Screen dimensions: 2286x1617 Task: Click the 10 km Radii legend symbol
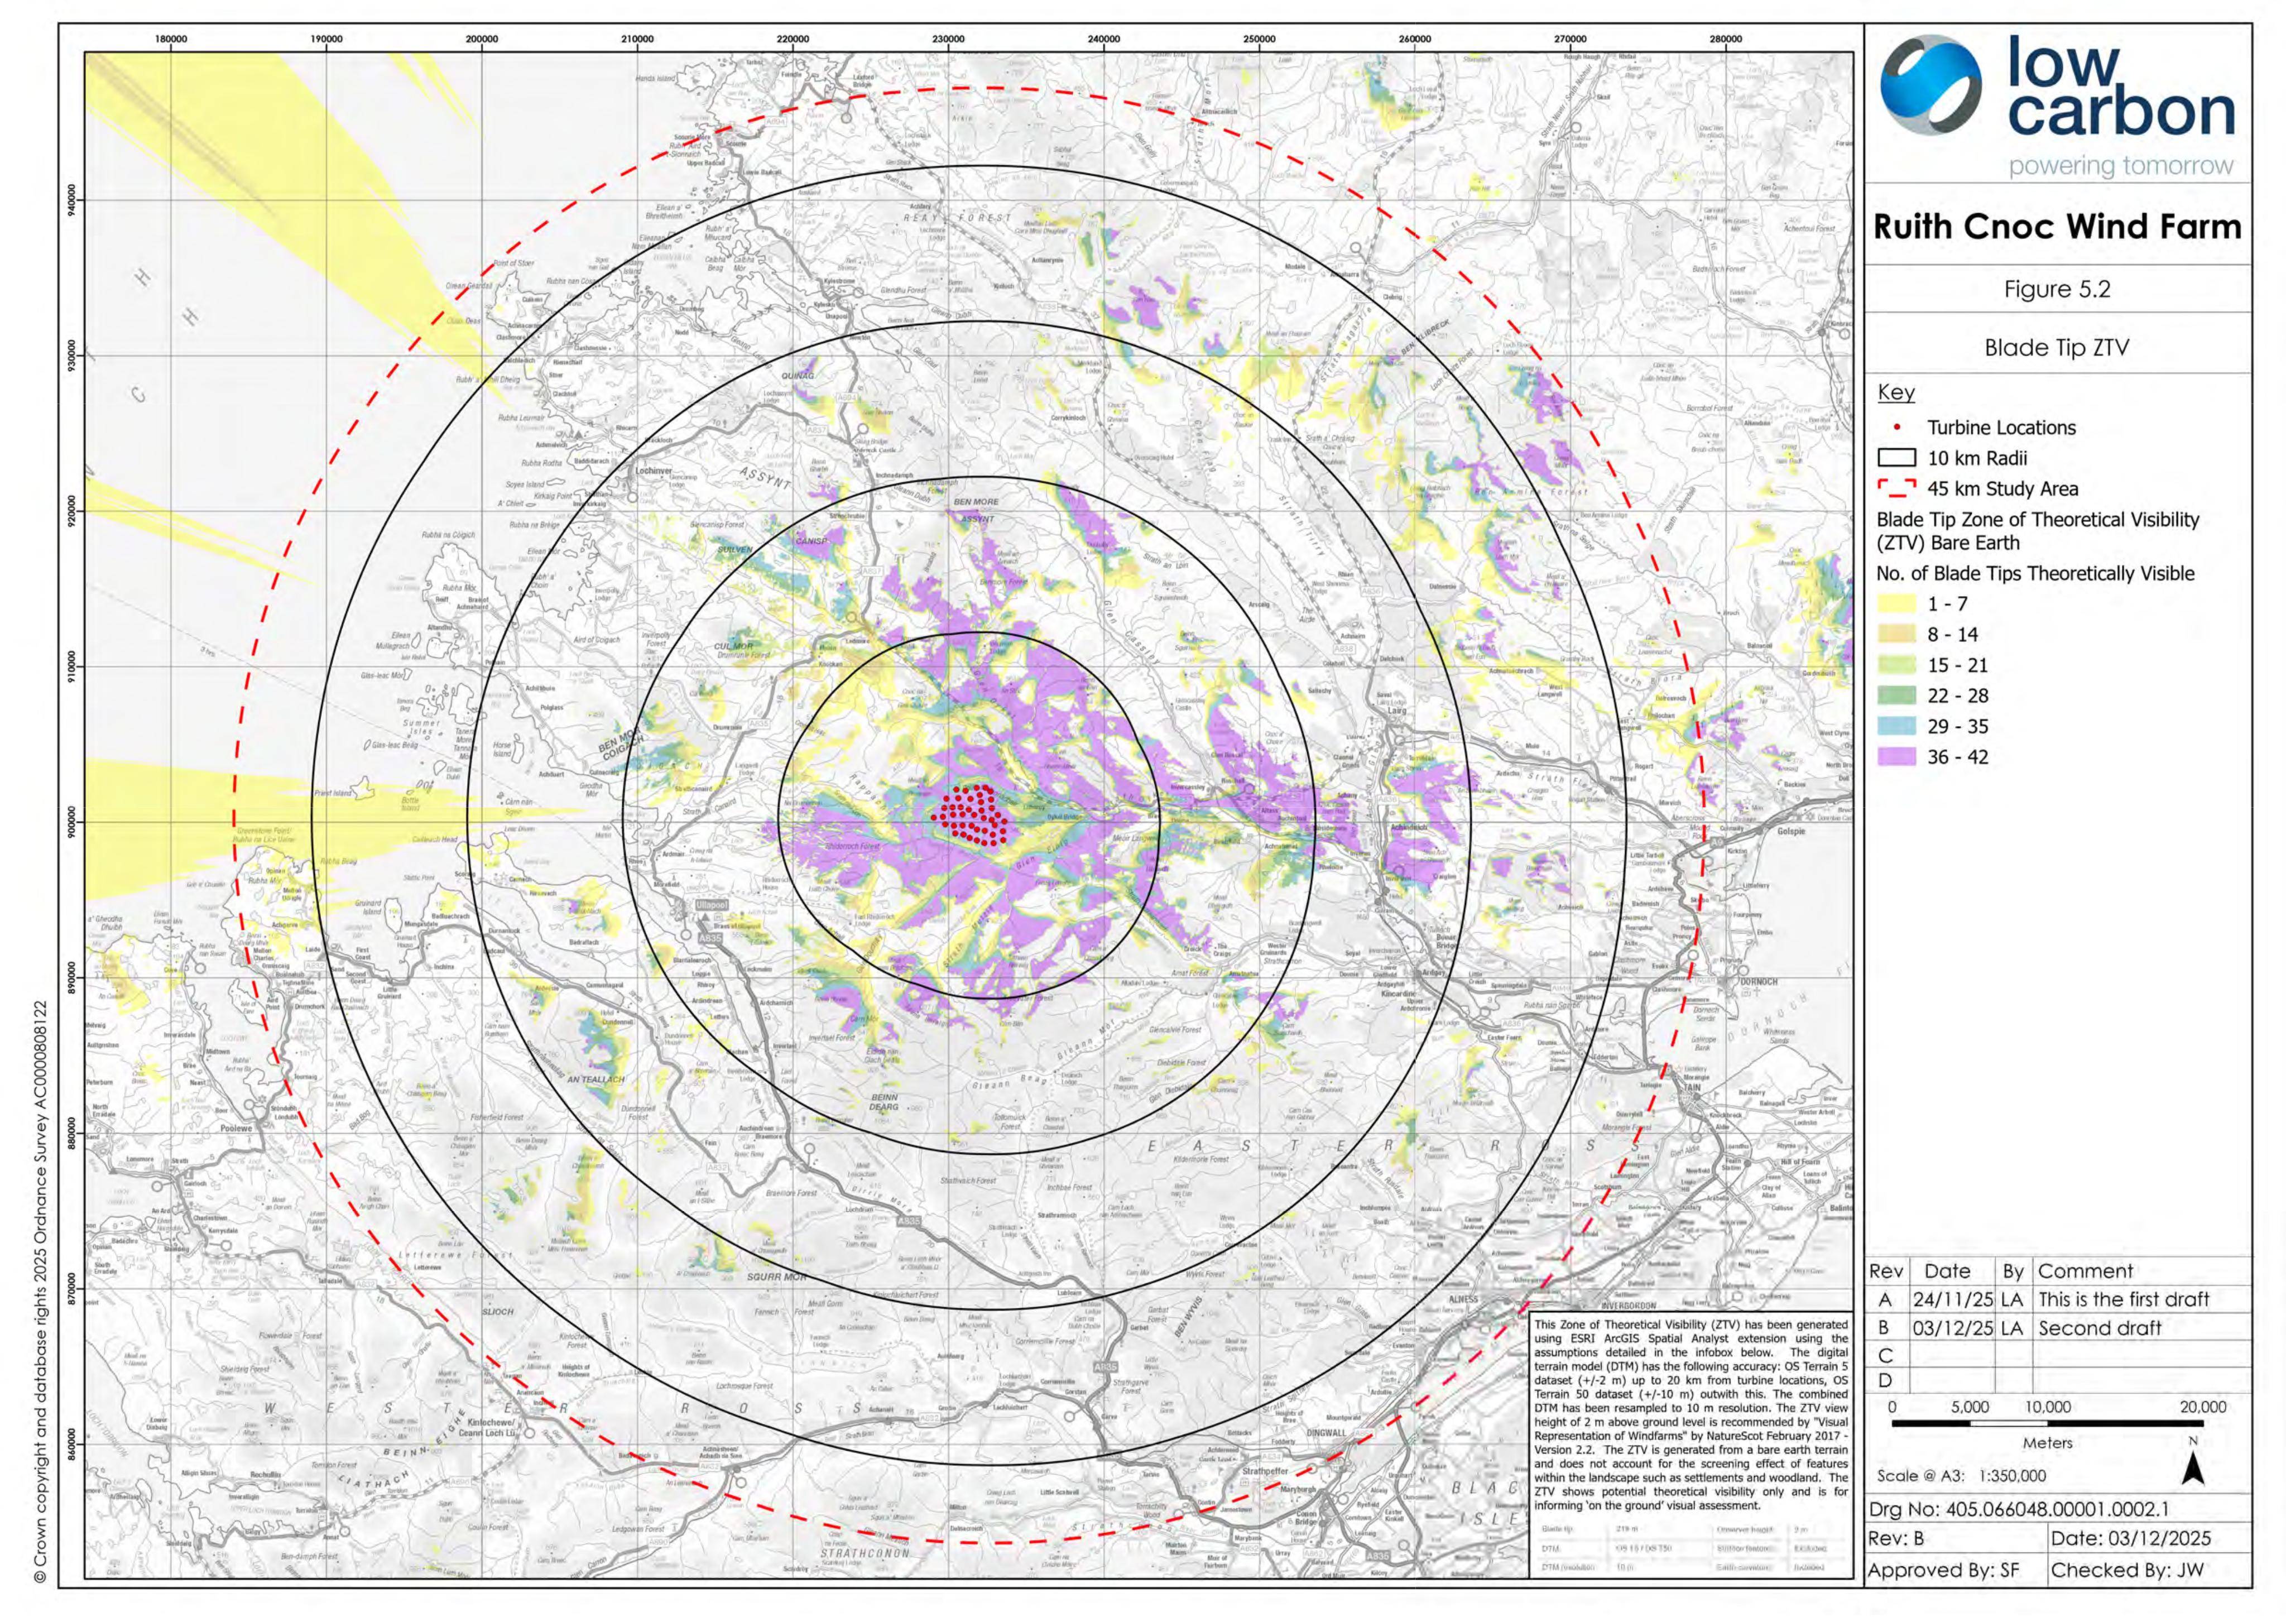1896,458
